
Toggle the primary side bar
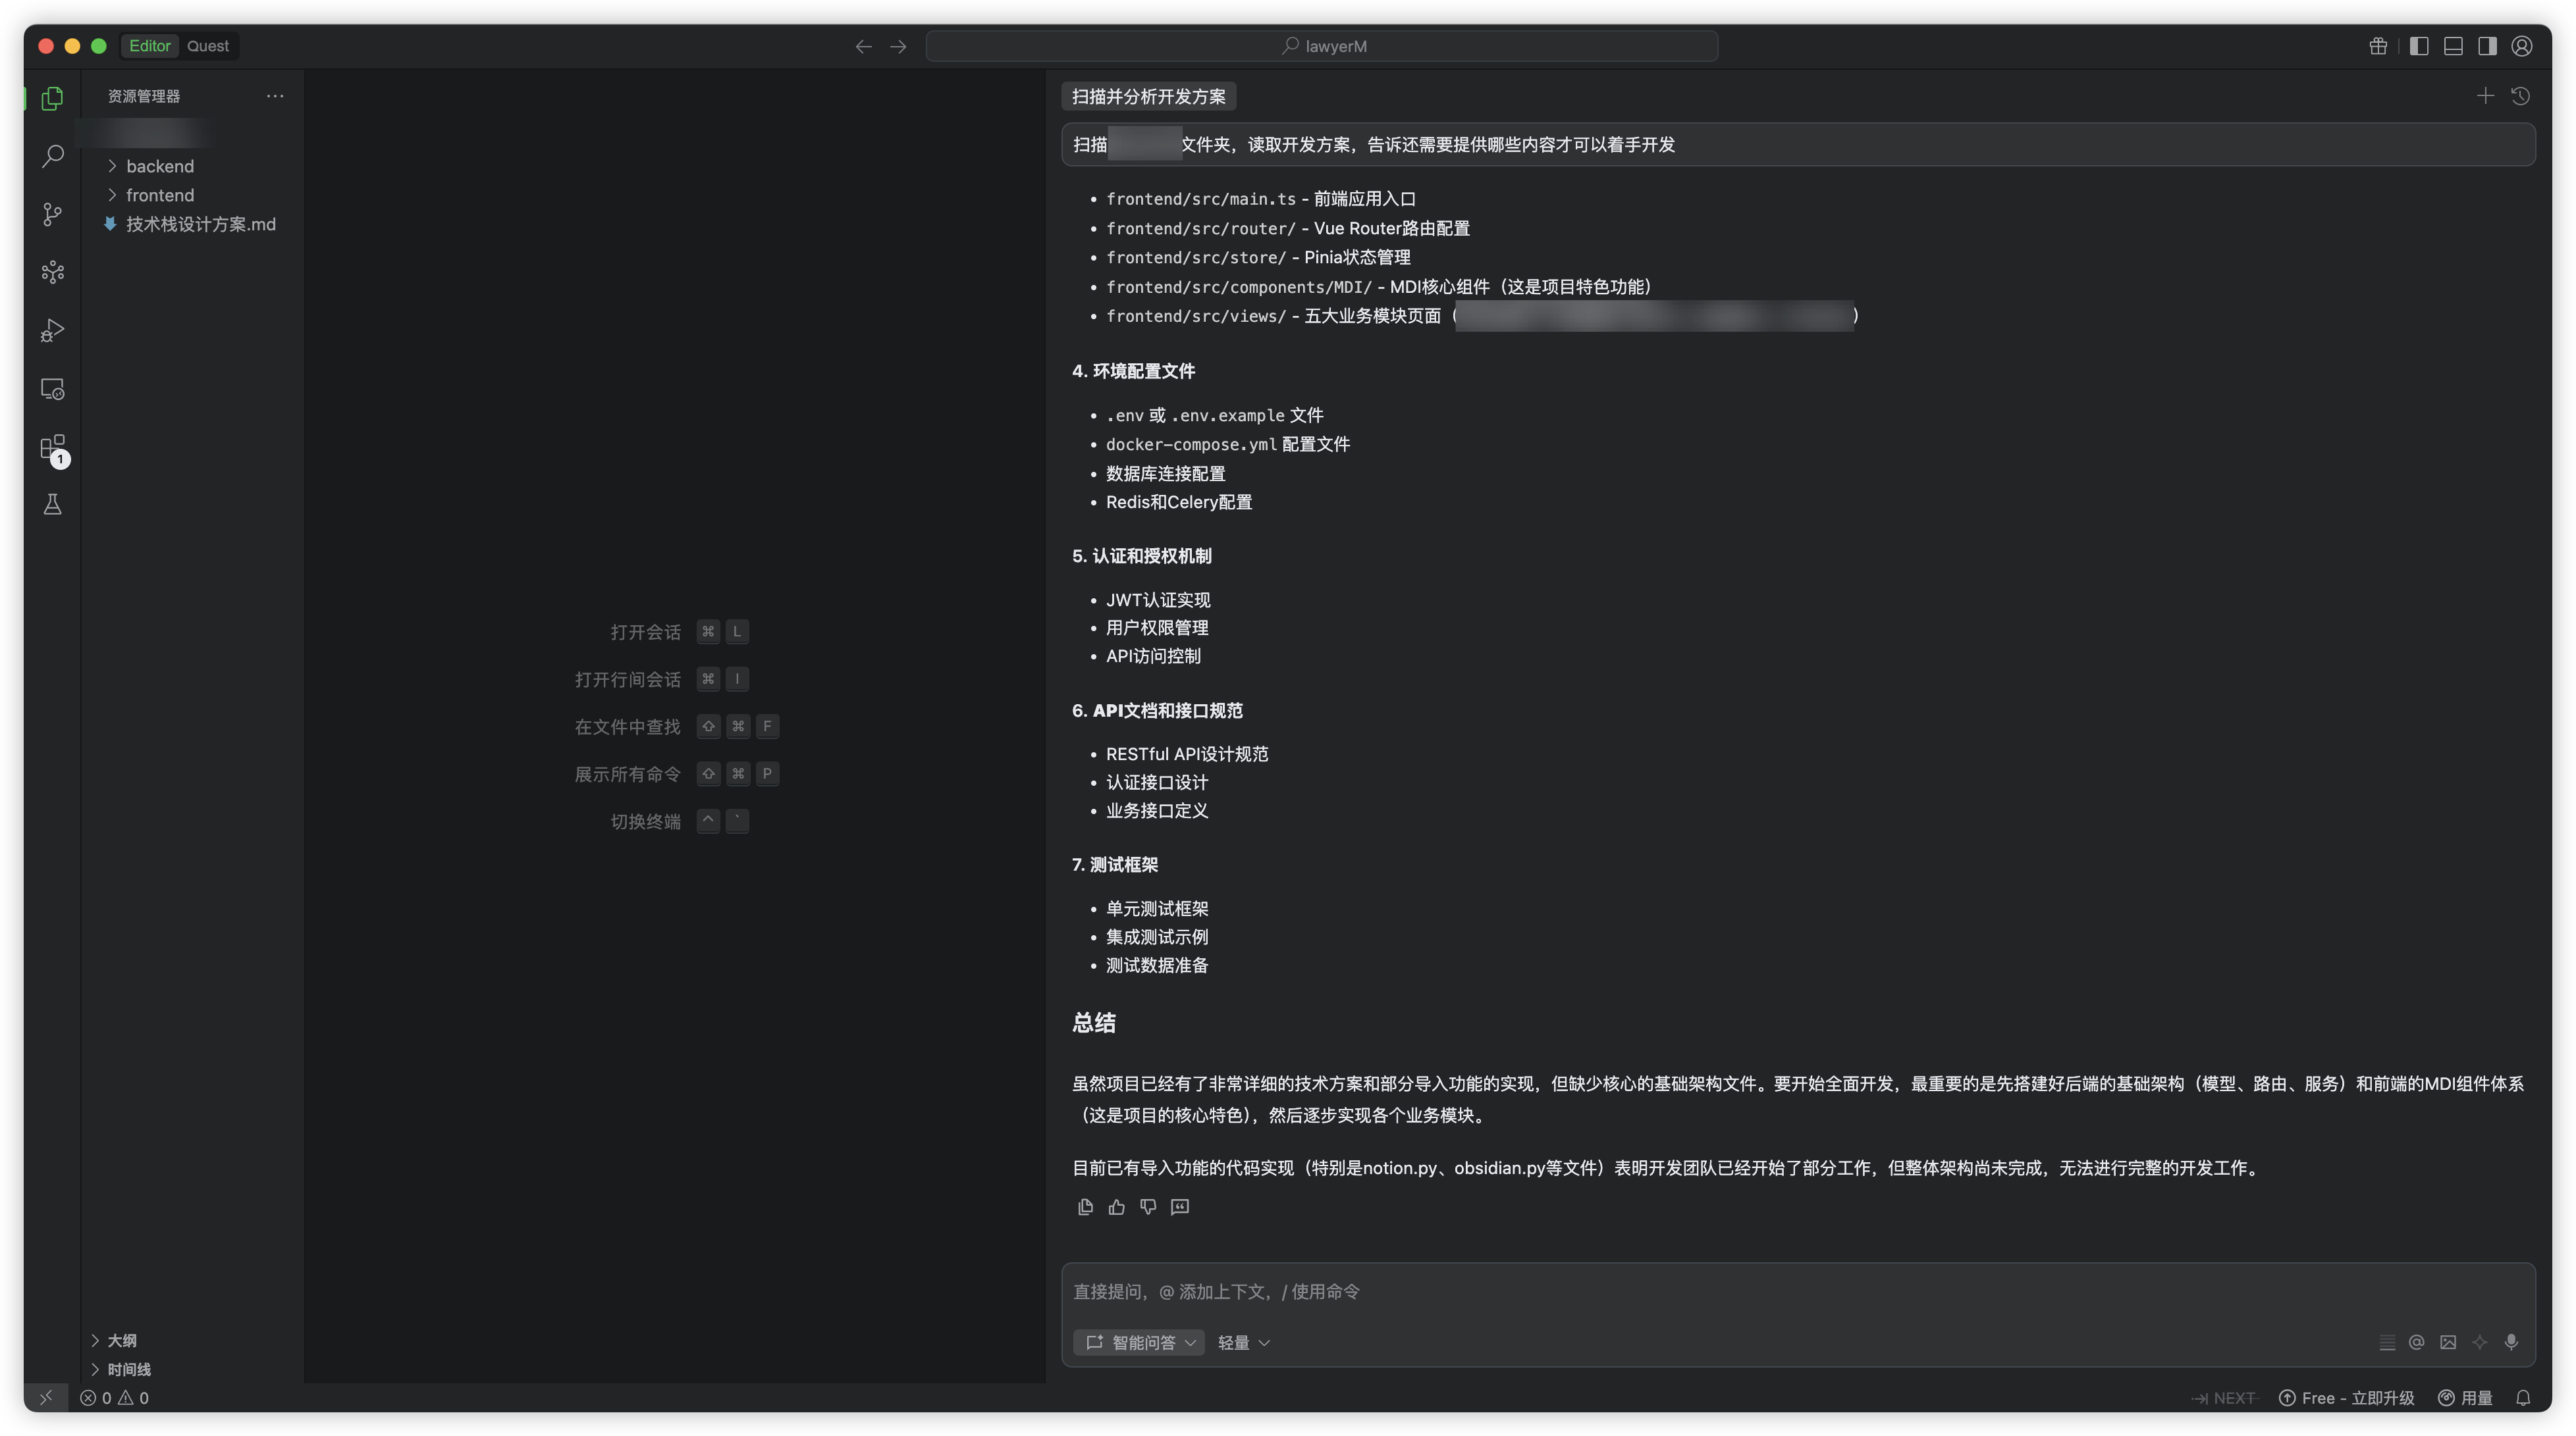click(x=2419, y=46)
